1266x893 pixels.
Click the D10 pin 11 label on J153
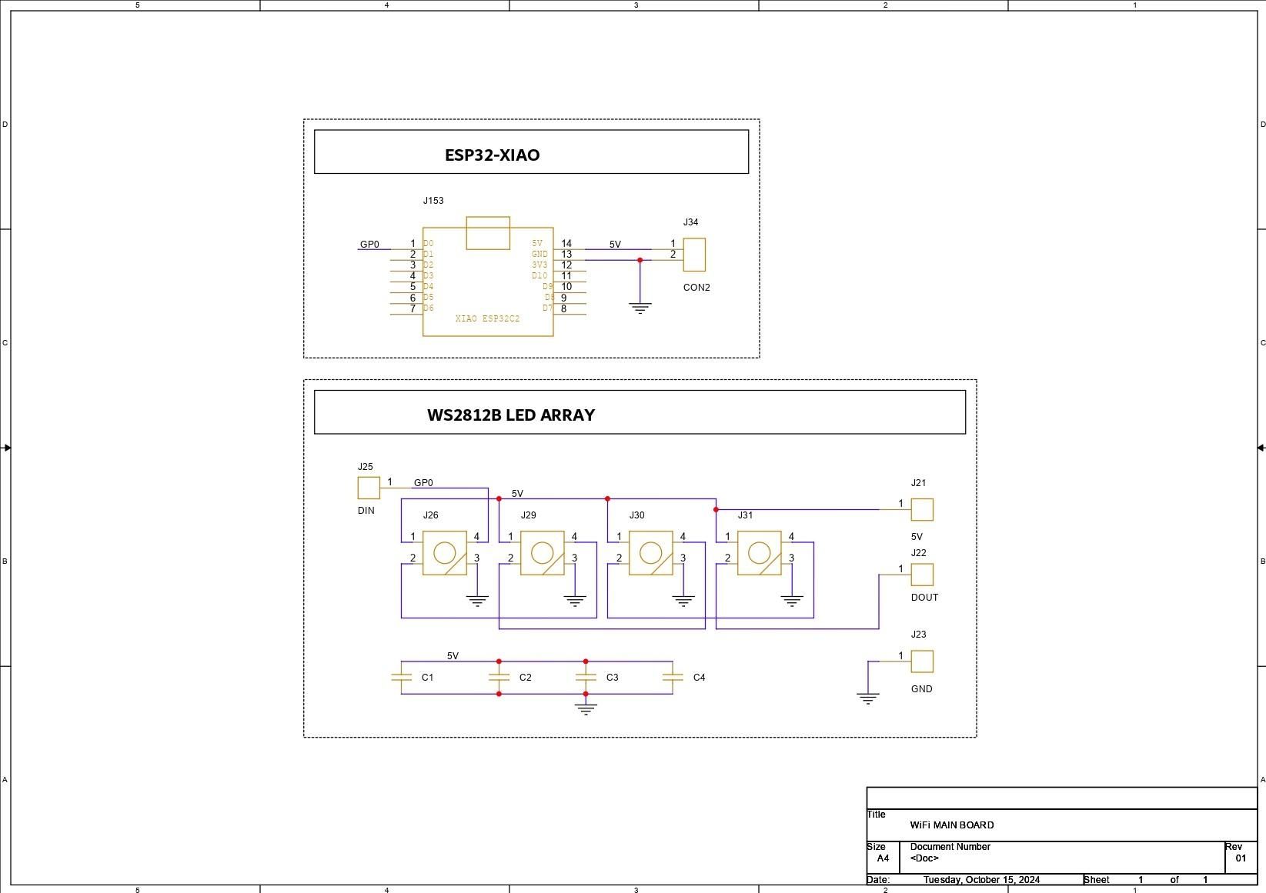point(539,275)
